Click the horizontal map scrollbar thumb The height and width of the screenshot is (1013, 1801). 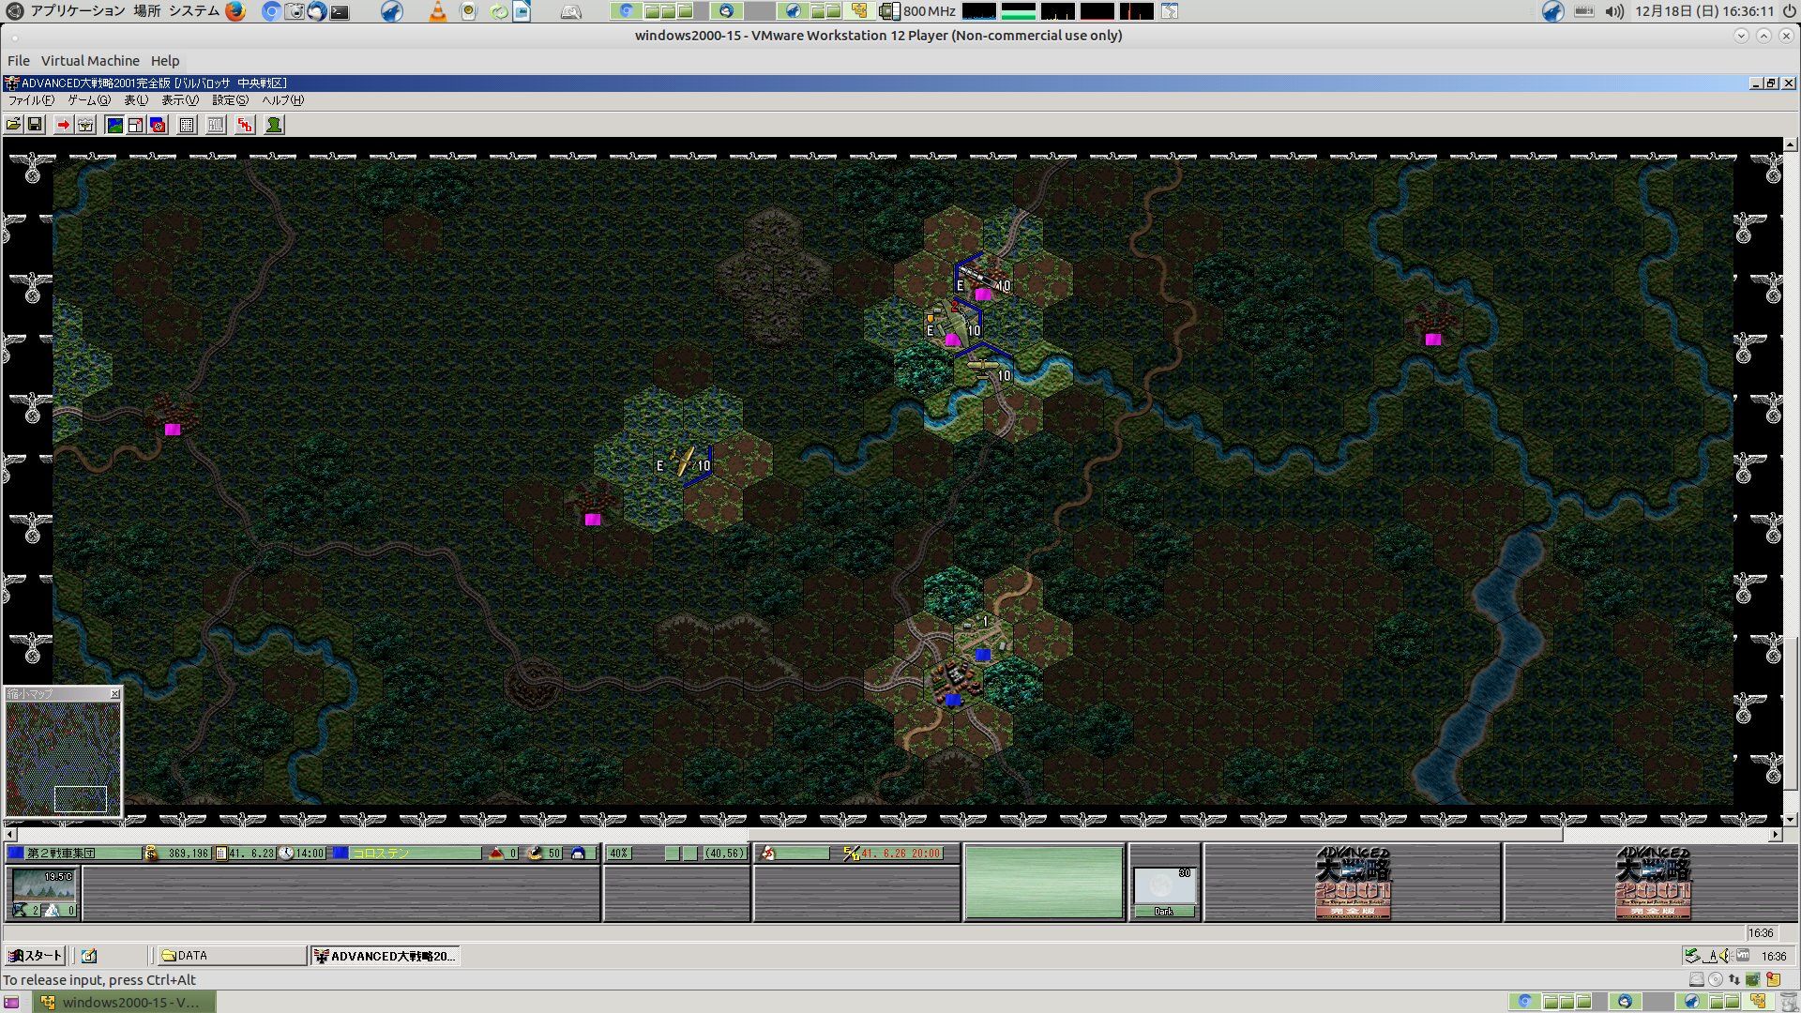click(x=1155, y=834)
